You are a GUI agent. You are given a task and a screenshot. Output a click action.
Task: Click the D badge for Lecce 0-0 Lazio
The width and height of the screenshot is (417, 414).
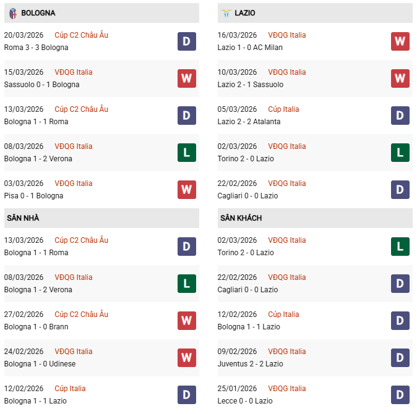click(x=400, y=395)
